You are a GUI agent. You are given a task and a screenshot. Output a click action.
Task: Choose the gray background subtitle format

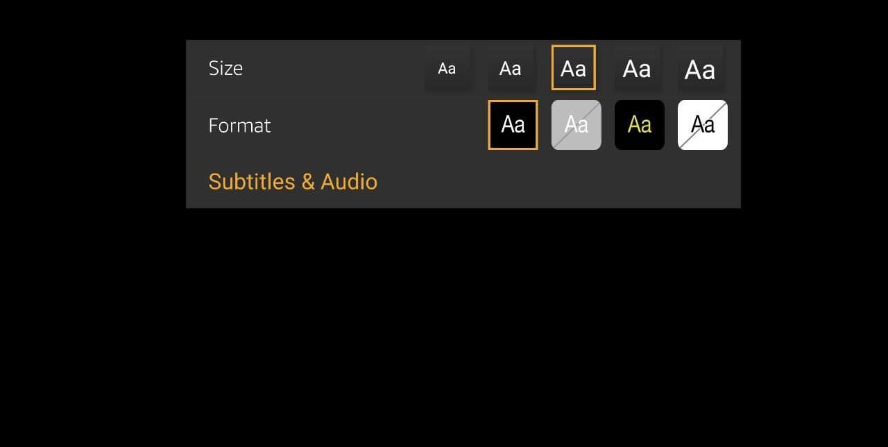tap(576, 125)
